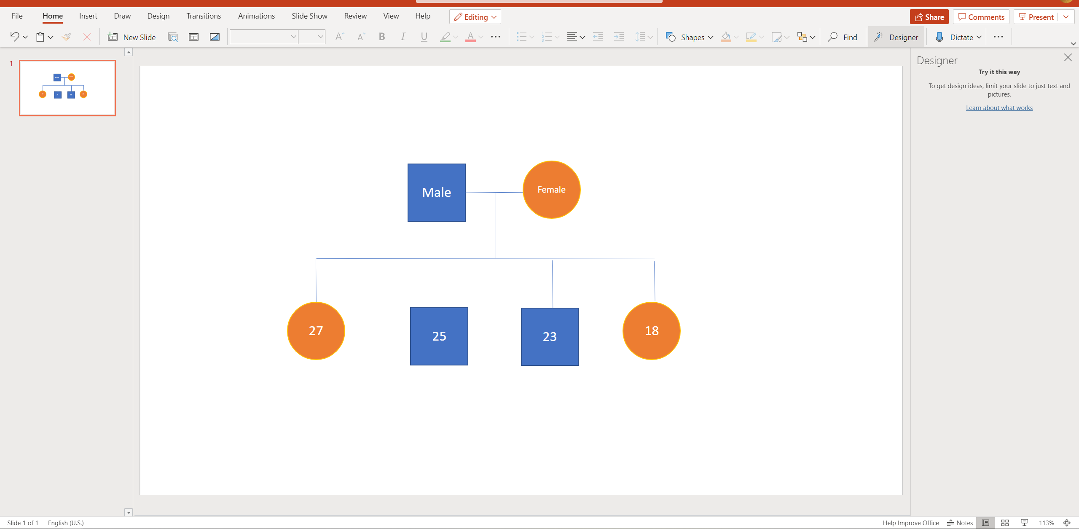Click the Underline formatting icon
The image size is (1079, 529).
[x=424, y=36]
